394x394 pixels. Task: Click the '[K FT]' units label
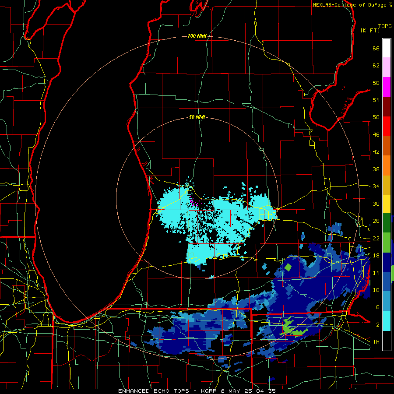370,30
